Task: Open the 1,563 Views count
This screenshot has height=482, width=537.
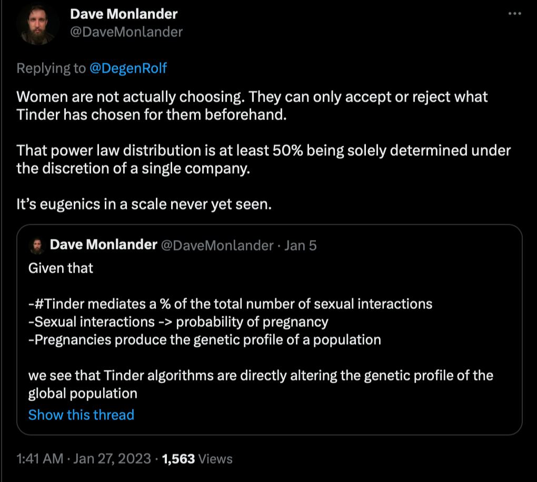Action: [x=197, y=459]
